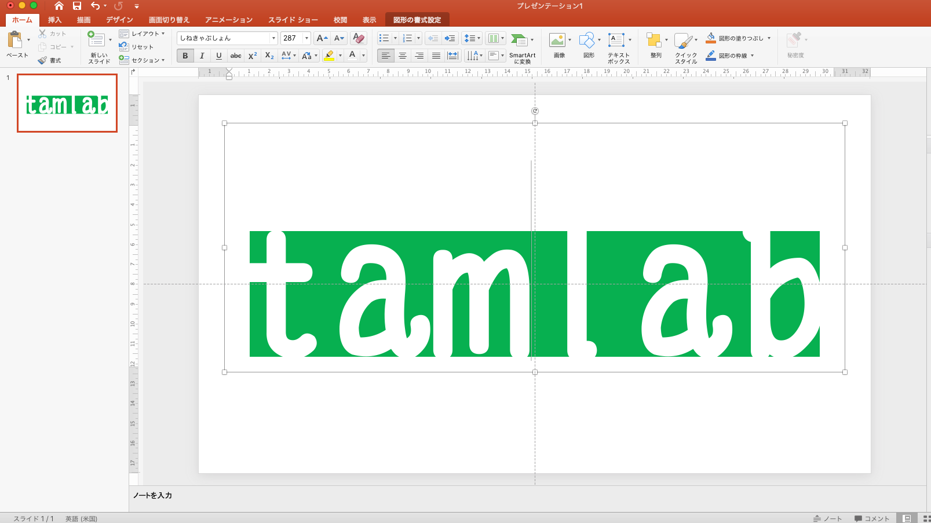
Task: Toggle italic formatting
Action: click(202, 56)
